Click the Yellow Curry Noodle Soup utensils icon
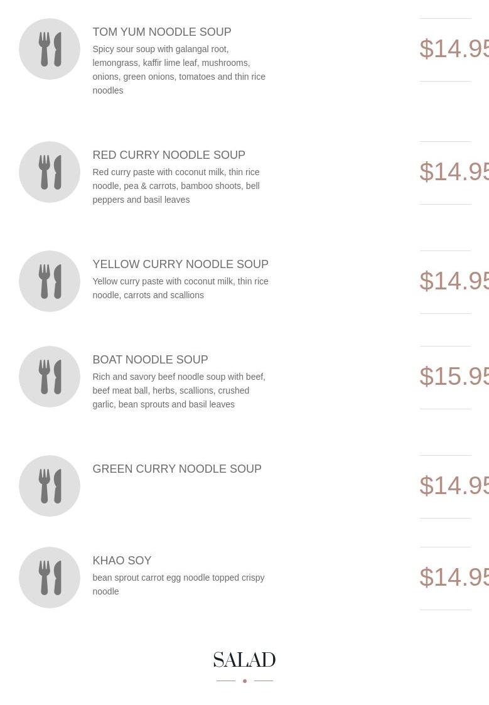This screenshot has height=705, width=489. pos(50,281)
